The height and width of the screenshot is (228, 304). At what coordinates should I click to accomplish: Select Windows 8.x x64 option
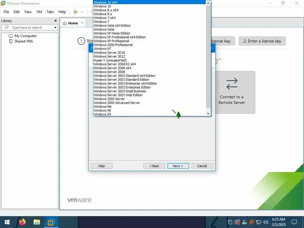150,10
